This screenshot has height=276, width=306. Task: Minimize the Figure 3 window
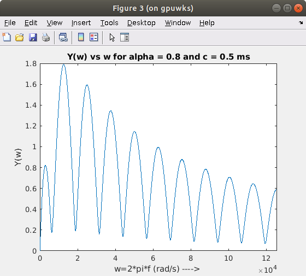pos(276,8)
